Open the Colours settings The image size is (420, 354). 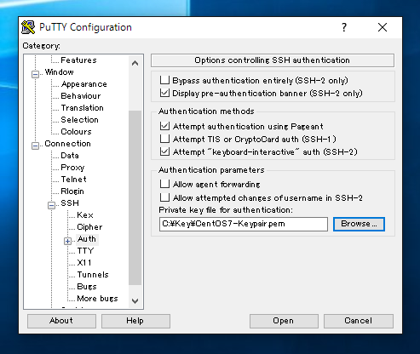(76, 132)
